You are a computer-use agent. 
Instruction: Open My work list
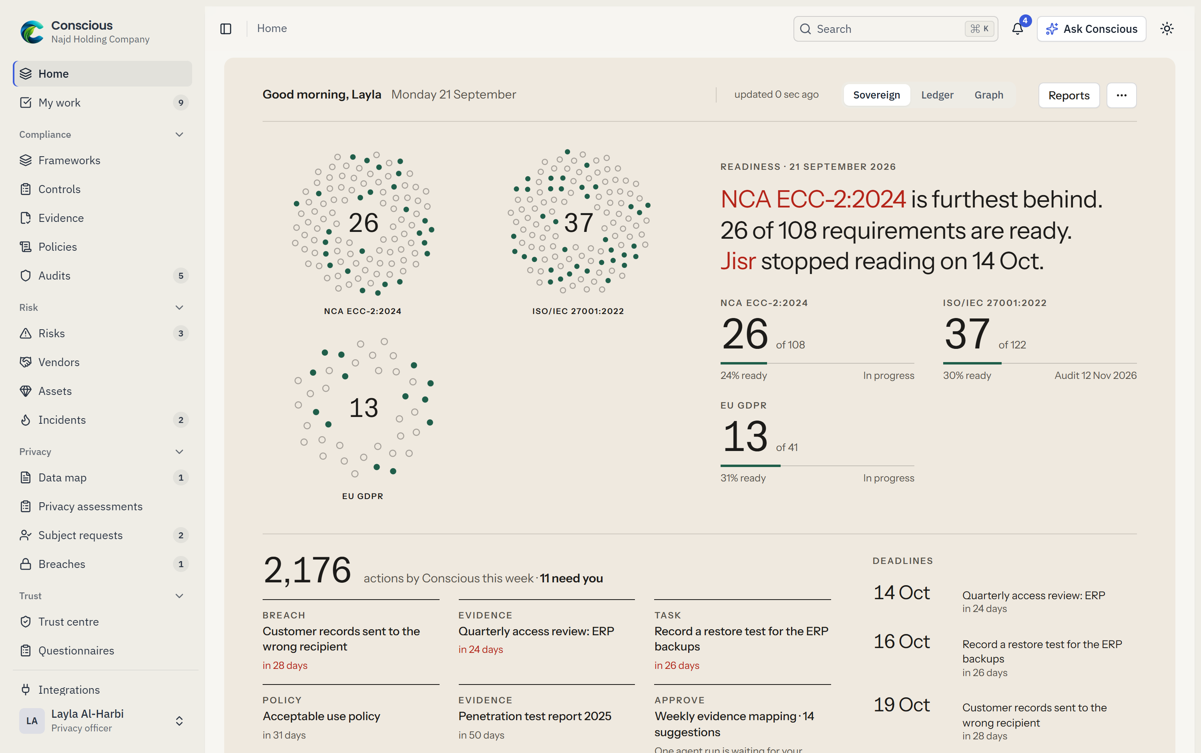point(102,103)
